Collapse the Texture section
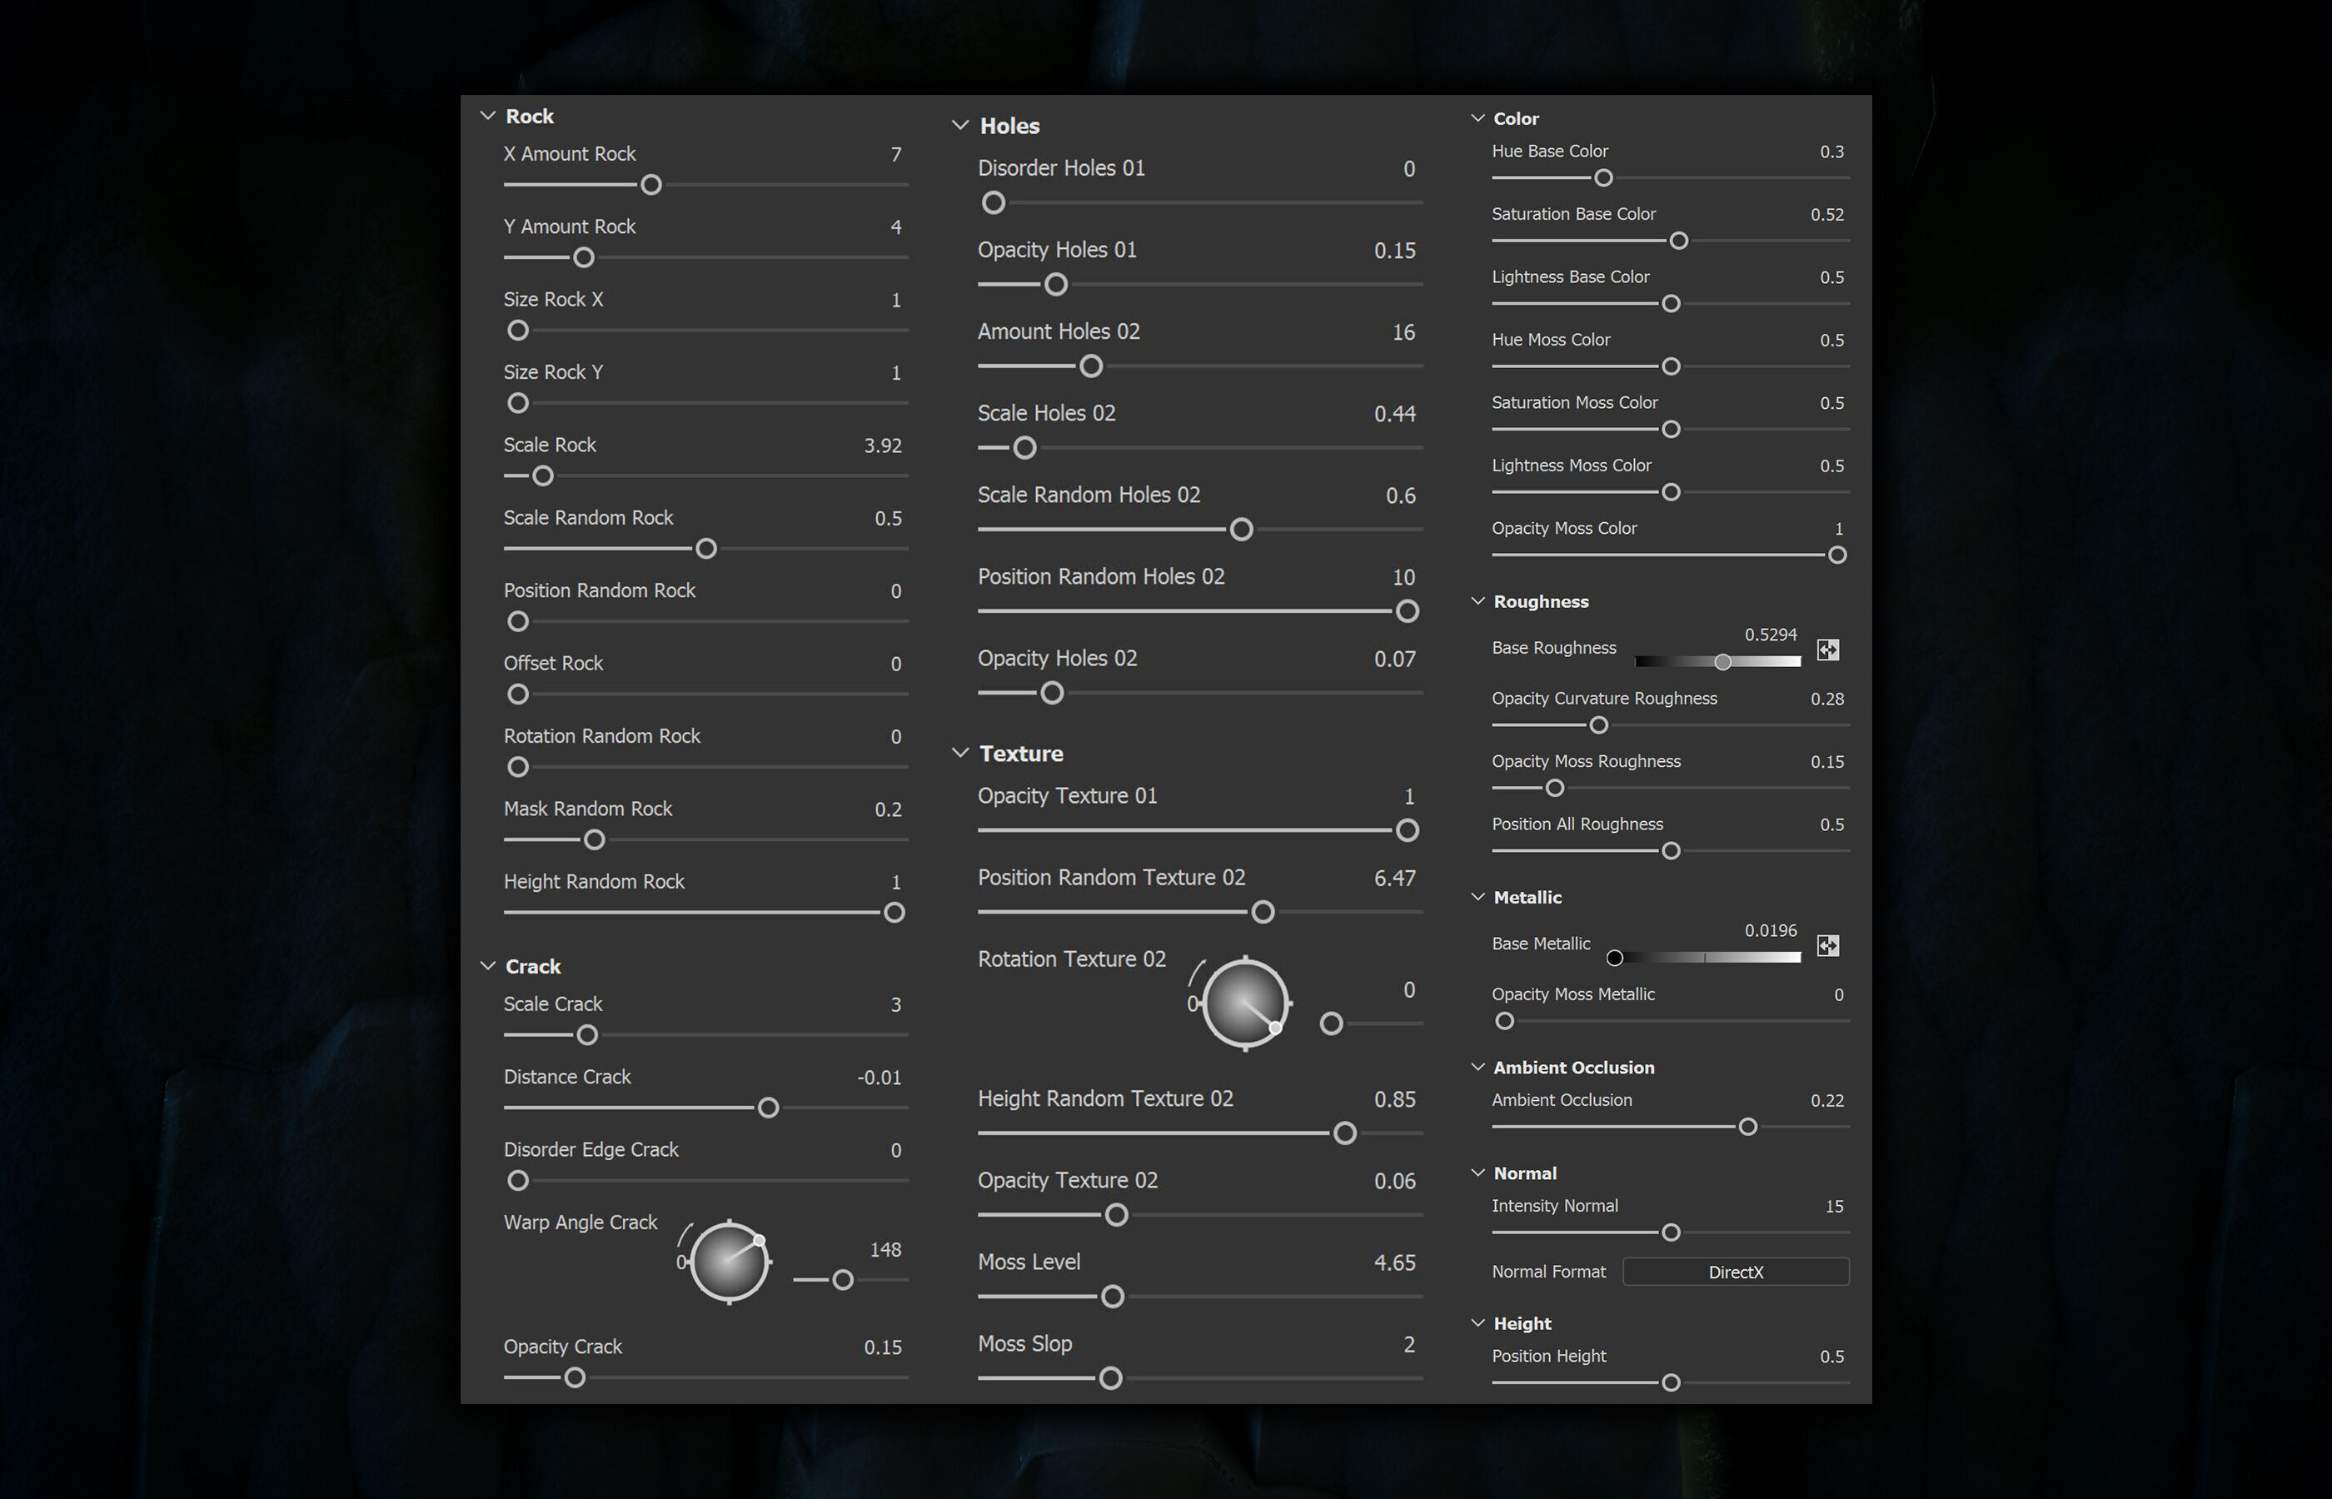2332x1499 pixels. pyautogui.click(x=959, y=754)
